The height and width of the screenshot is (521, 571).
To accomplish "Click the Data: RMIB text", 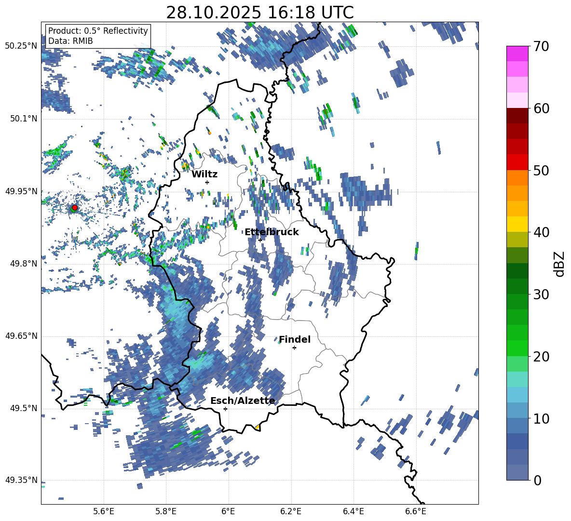I will (x=70, y=41).
